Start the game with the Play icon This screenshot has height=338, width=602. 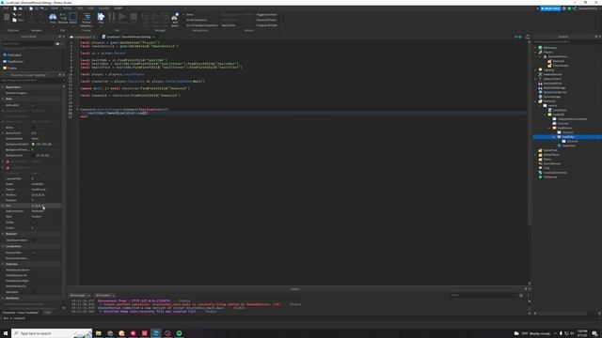tap(101, 17)
